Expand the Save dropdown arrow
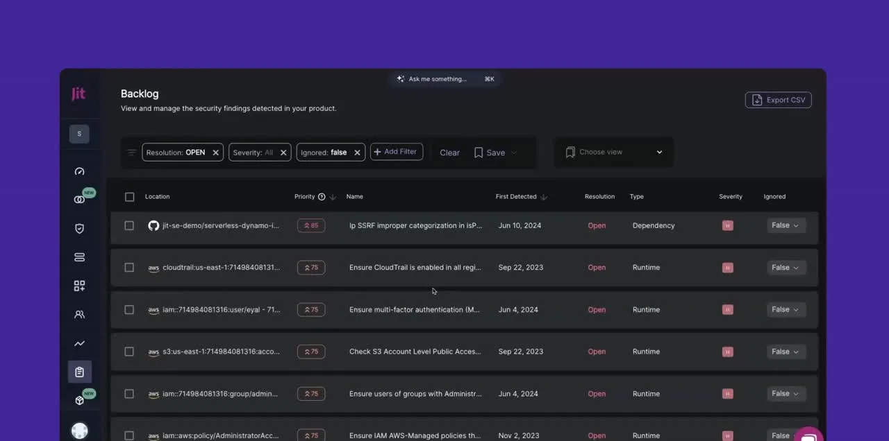This screenshot has width=889, height=441. pos(514,153)
